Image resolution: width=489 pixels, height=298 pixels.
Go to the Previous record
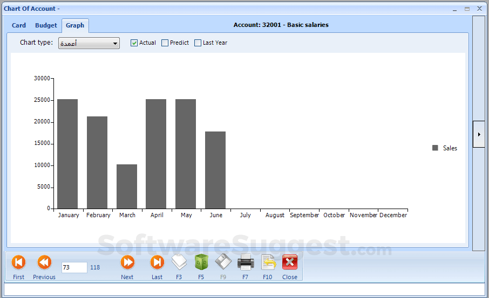tap(44, 262)
